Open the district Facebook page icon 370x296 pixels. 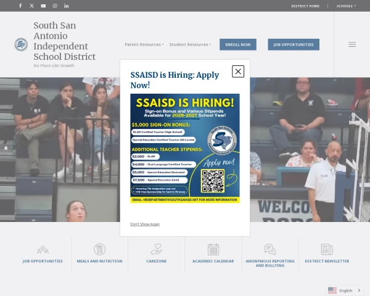(20, 6)
